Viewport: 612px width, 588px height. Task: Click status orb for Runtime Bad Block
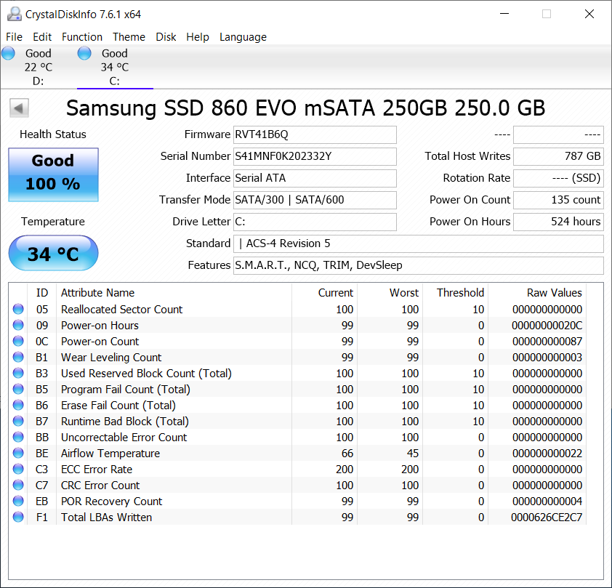tap(18, 421)
